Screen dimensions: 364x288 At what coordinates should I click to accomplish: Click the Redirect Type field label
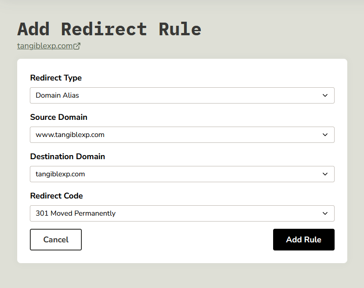point(56,78)
